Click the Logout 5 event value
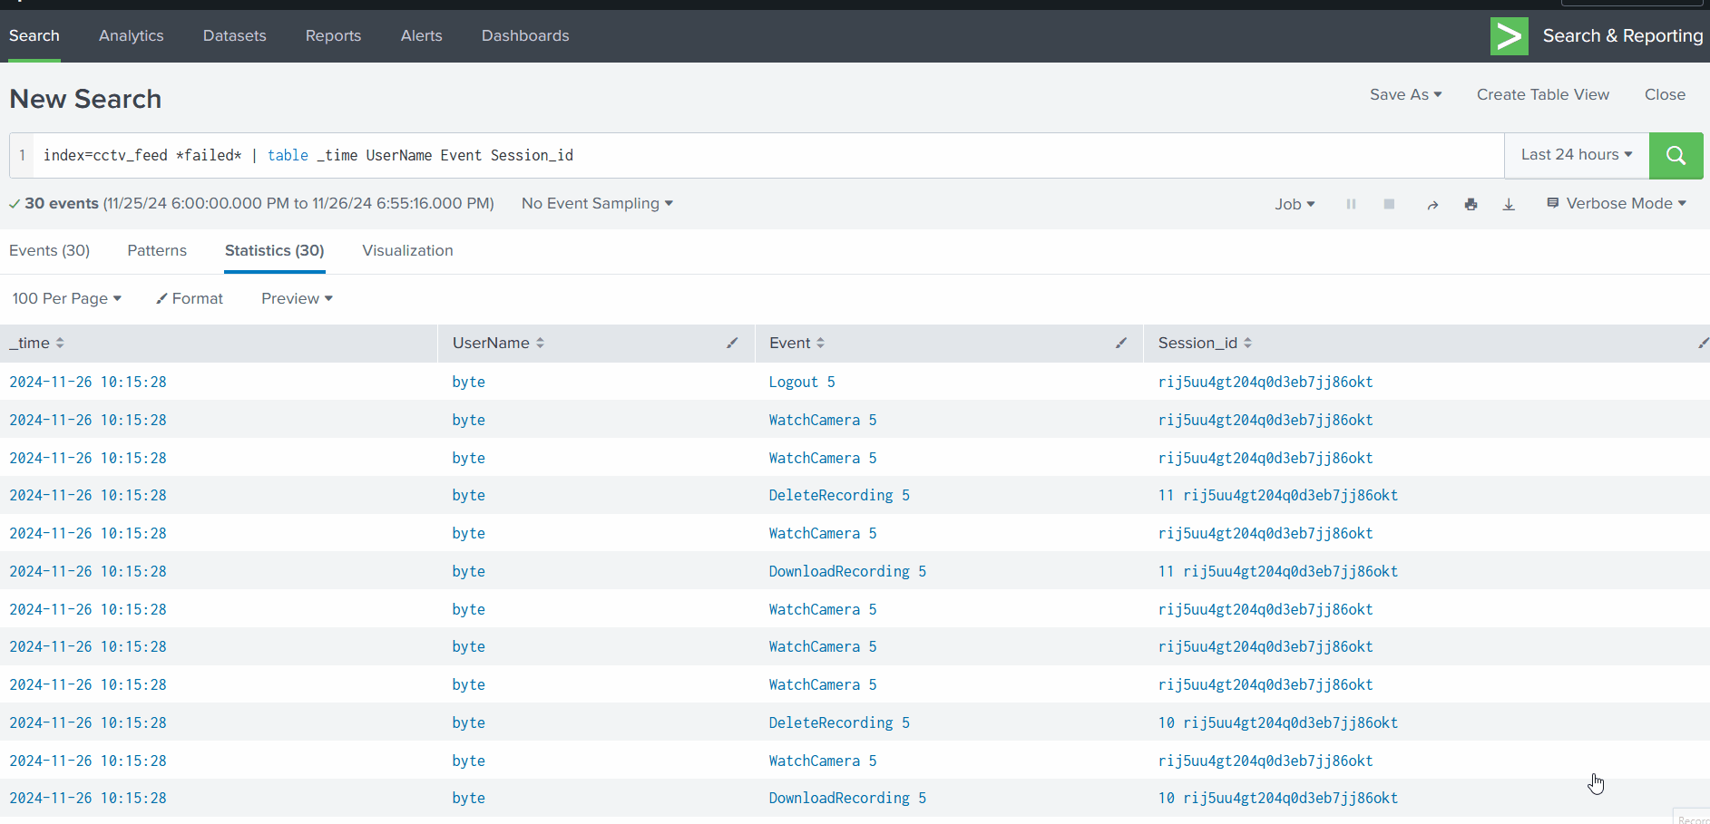This screenshot has height=824, width=1710. tap(801, 382)
